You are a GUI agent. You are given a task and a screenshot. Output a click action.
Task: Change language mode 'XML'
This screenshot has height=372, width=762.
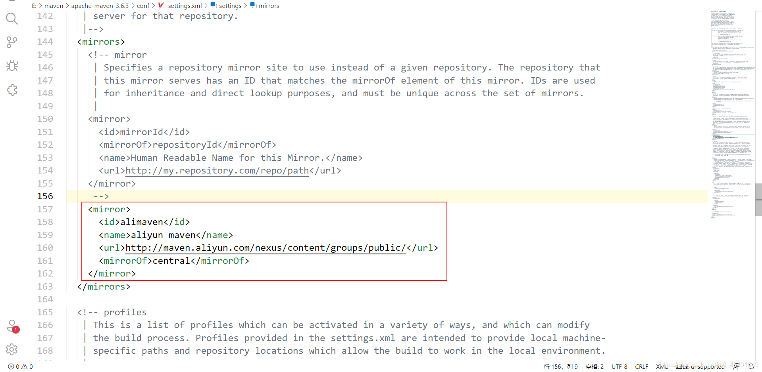(662, 367)
